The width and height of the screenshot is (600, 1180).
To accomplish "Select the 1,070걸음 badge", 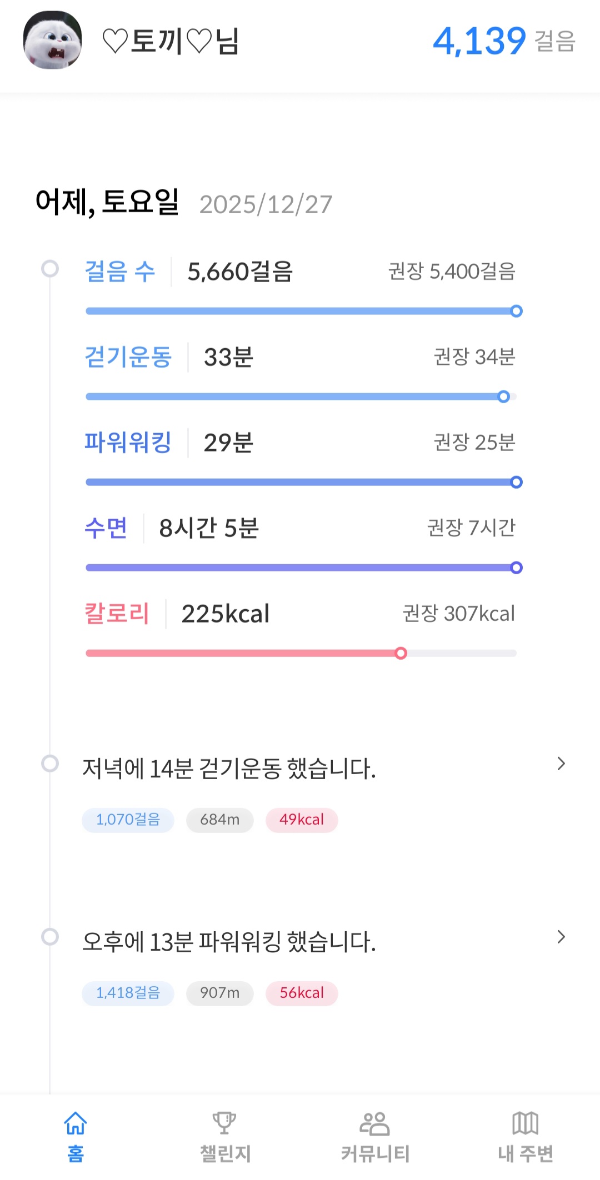I will (x=128, y=820).
